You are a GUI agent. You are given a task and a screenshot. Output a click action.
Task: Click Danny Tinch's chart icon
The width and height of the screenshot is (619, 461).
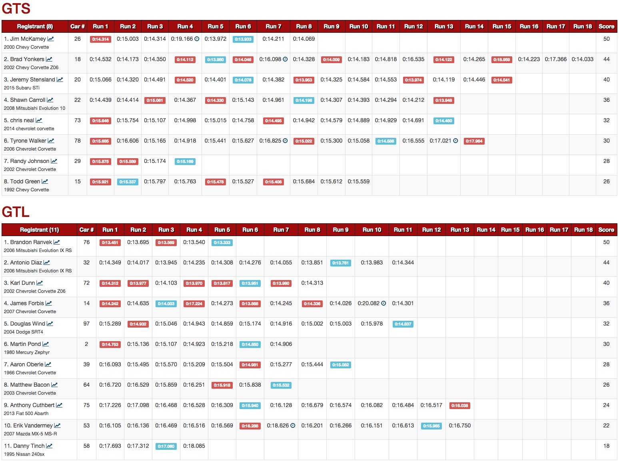pyautogui.click(x=49, y=446)
